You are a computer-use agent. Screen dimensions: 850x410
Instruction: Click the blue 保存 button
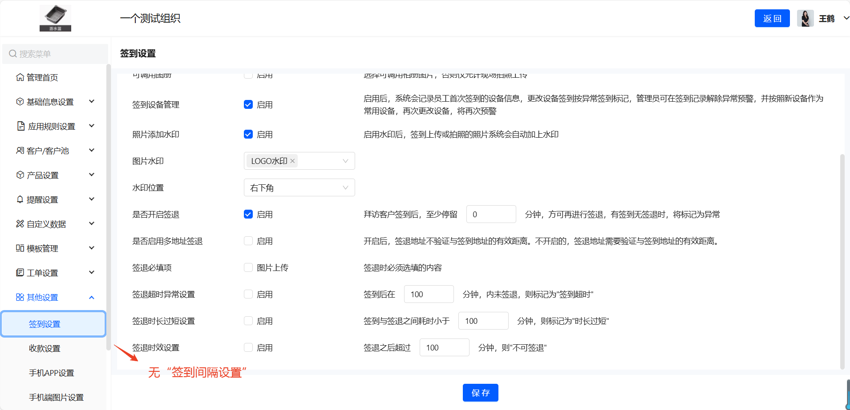click(480, 393)
